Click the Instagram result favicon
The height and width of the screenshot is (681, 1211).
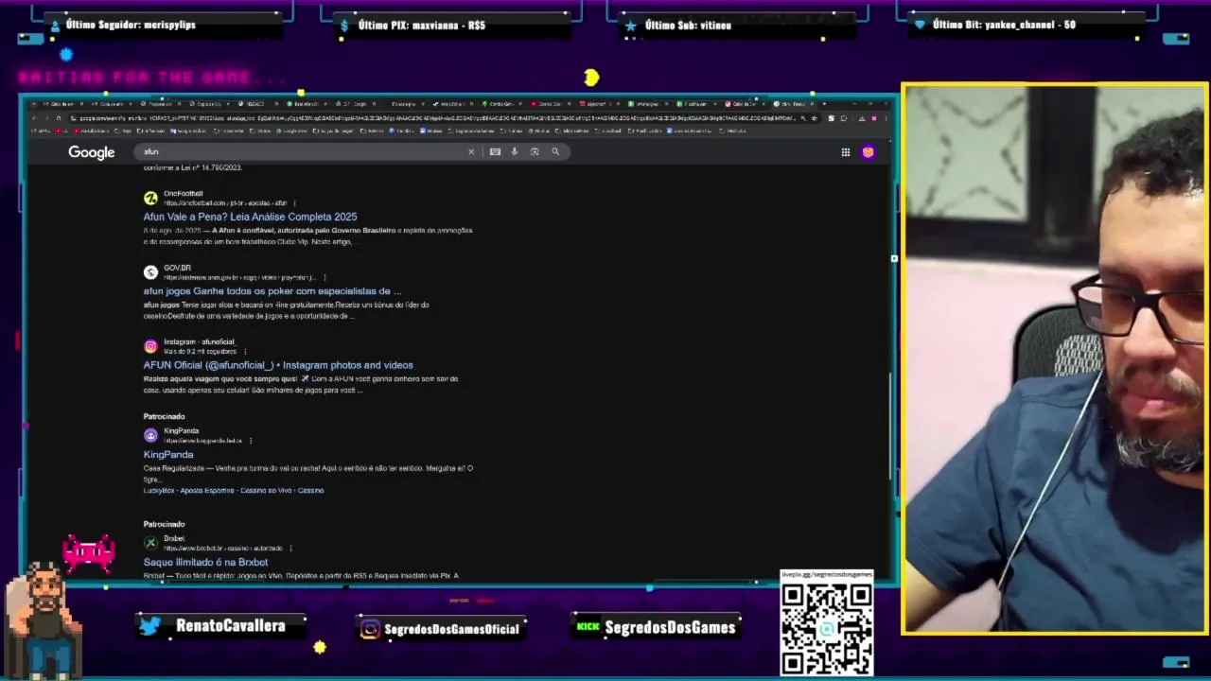pos(150,346)
